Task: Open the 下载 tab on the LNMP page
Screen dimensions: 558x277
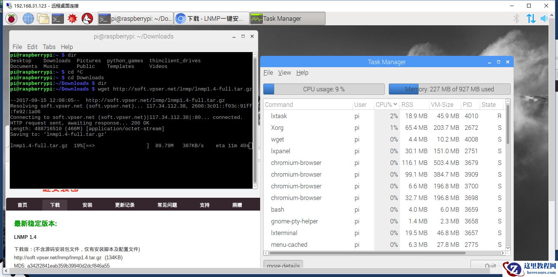Action: tap(55, 205)
